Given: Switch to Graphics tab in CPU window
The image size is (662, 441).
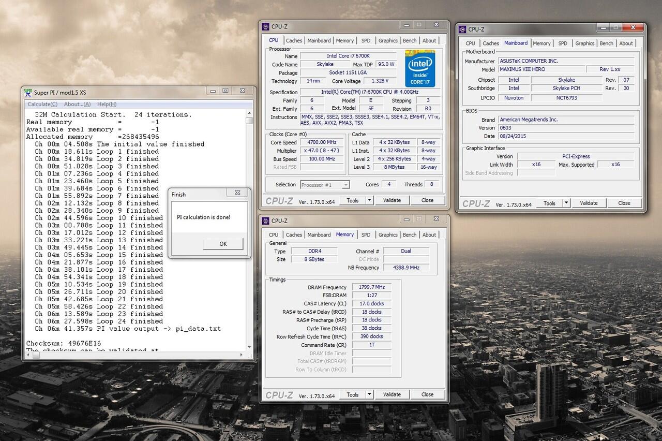Looking at the screenshot, I should pos(388,40).
